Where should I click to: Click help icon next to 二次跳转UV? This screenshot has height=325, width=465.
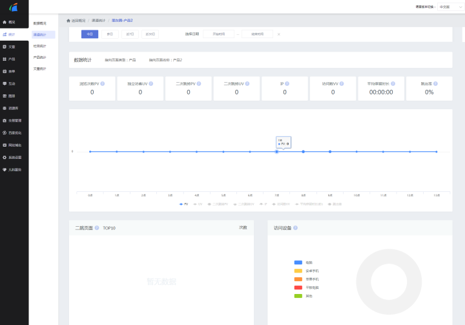tap(247, 84)
